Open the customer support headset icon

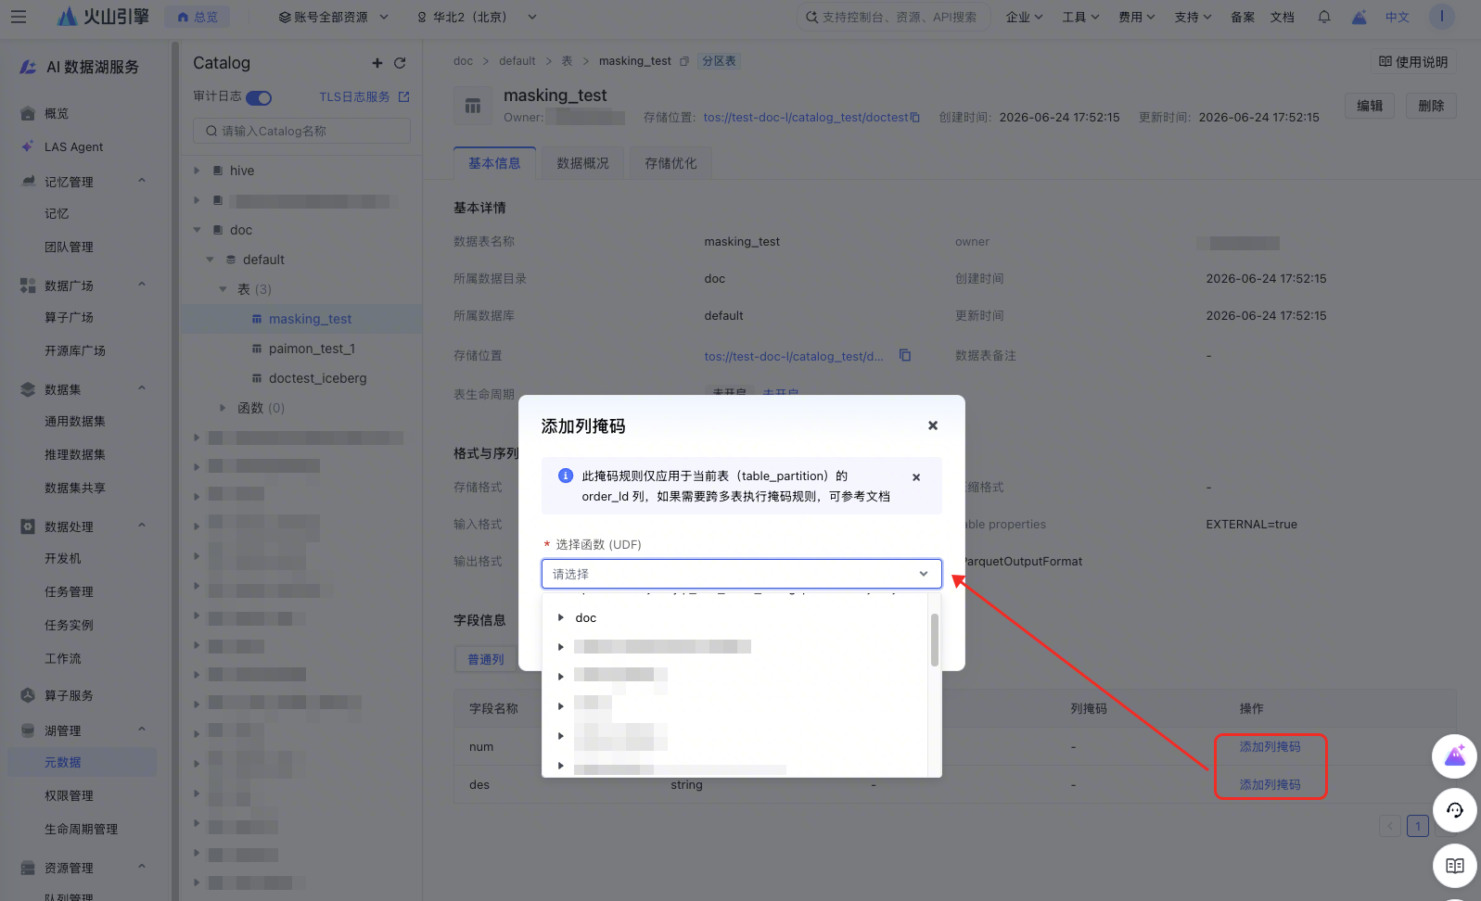pyautogui.click(x=1455, y=810)
